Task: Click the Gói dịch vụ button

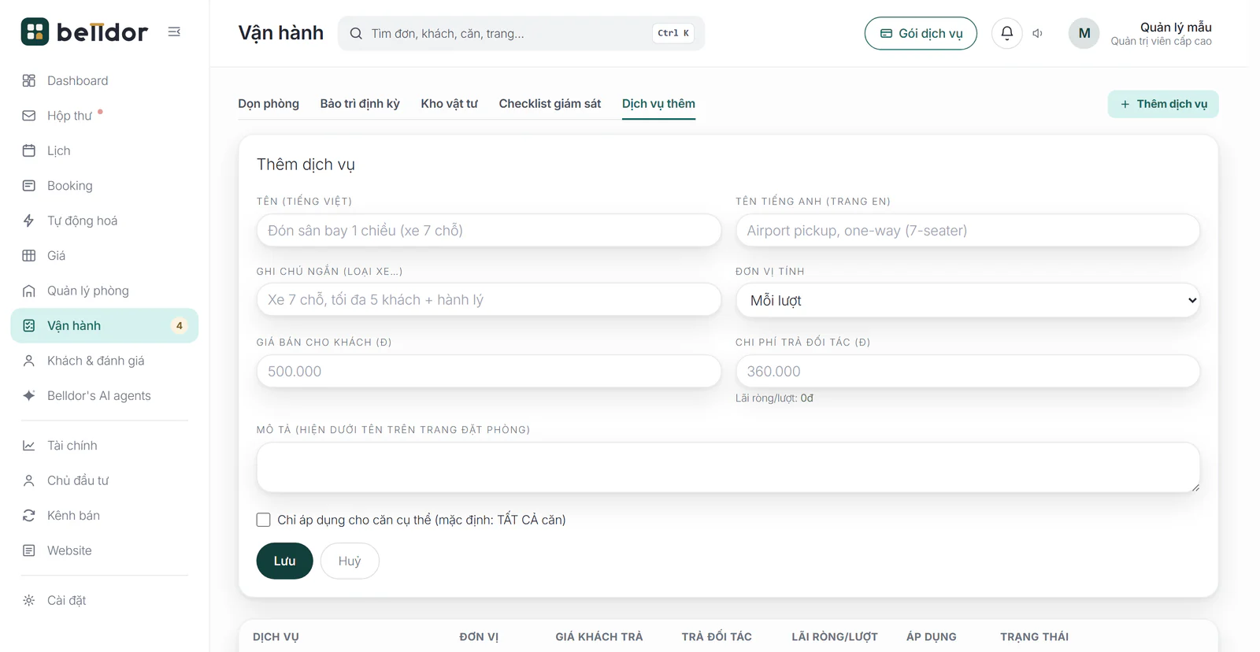Action: coord(921,33)
